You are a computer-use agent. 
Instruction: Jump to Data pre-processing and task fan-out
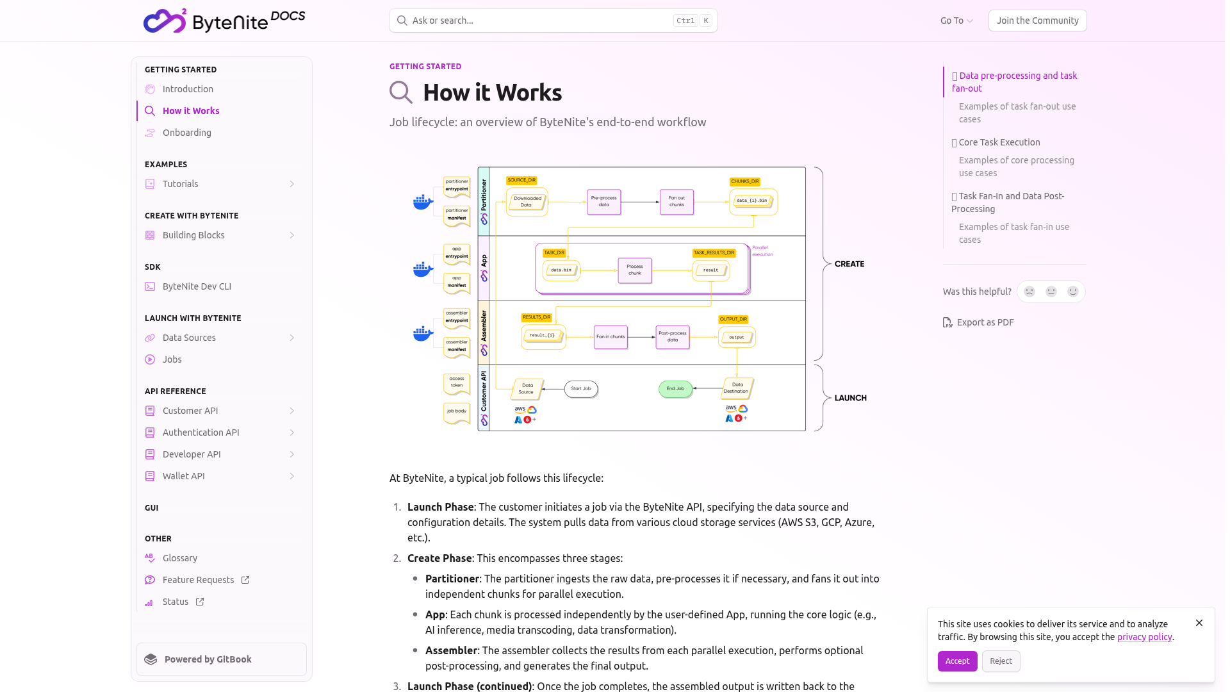pyautogui.click(x=1015, y=82)
